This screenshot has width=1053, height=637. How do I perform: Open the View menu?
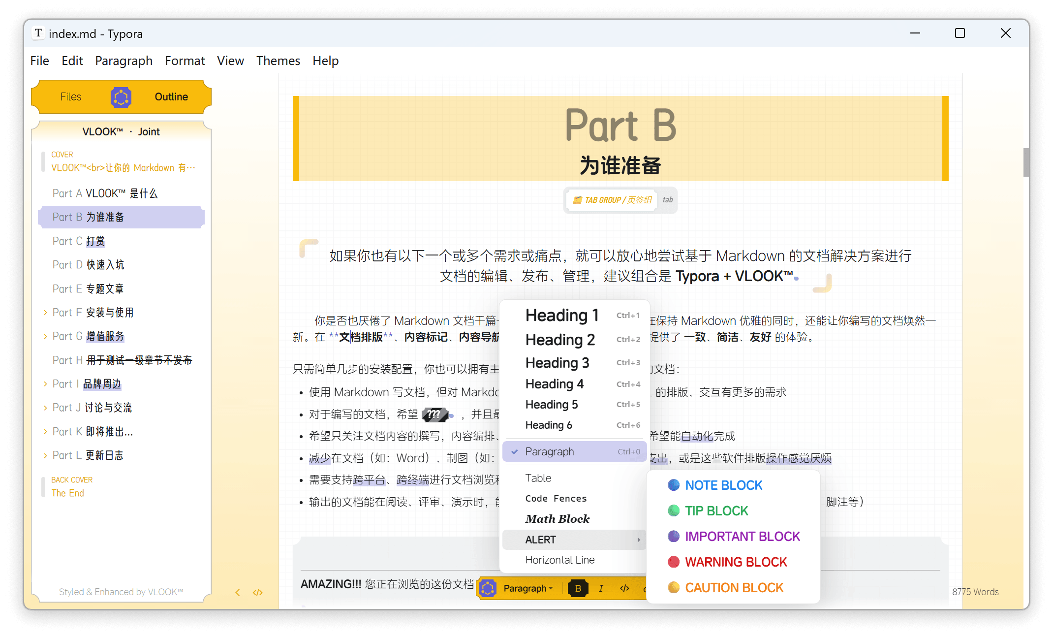click(231, 61)
